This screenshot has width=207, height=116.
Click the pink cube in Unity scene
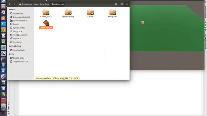tap(143, 23)
